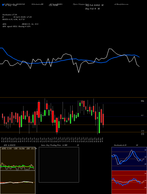Click the long green candle near chart's right end

[x=99, y=123]
